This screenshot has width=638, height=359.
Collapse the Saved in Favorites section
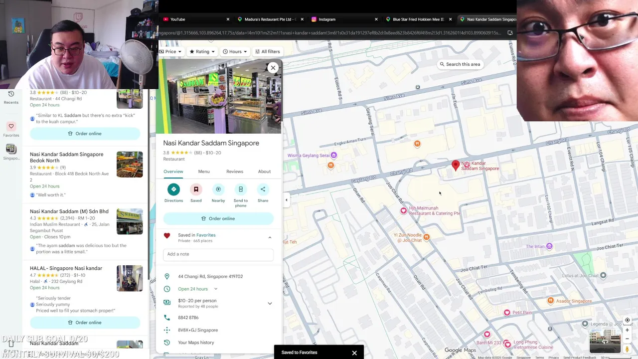(x=270, y=238)
